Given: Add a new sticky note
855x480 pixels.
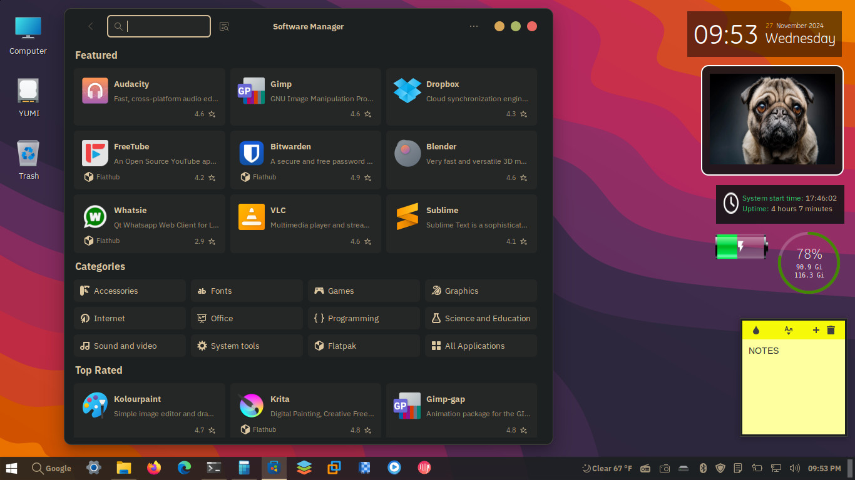Looking at the screenshot, I should click(x=816, y=330).
